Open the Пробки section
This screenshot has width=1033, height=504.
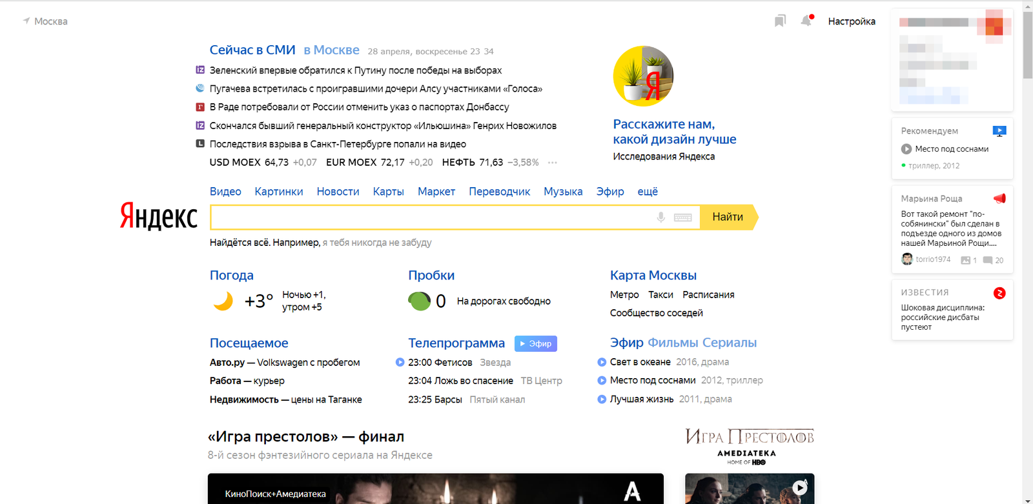[431, 276]
